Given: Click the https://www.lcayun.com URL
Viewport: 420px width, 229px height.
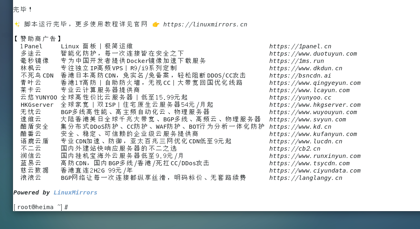Looking at the screenshot, I should click(x=310, y=90).
